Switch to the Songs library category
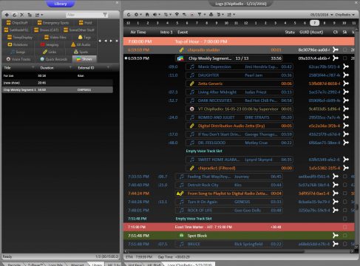The width and height of the screenshot is (360, 266). click(x=18, y=52)
